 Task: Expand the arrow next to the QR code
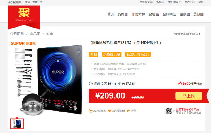click(174, 111)
